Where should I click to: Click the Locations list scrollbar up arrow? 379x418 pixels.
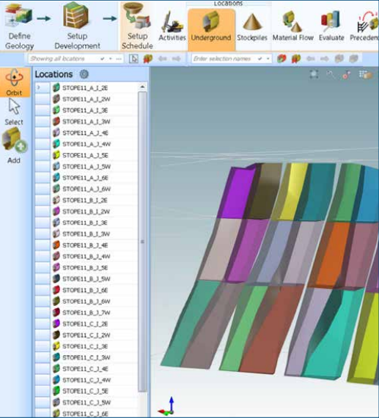[x=142, y=87]
